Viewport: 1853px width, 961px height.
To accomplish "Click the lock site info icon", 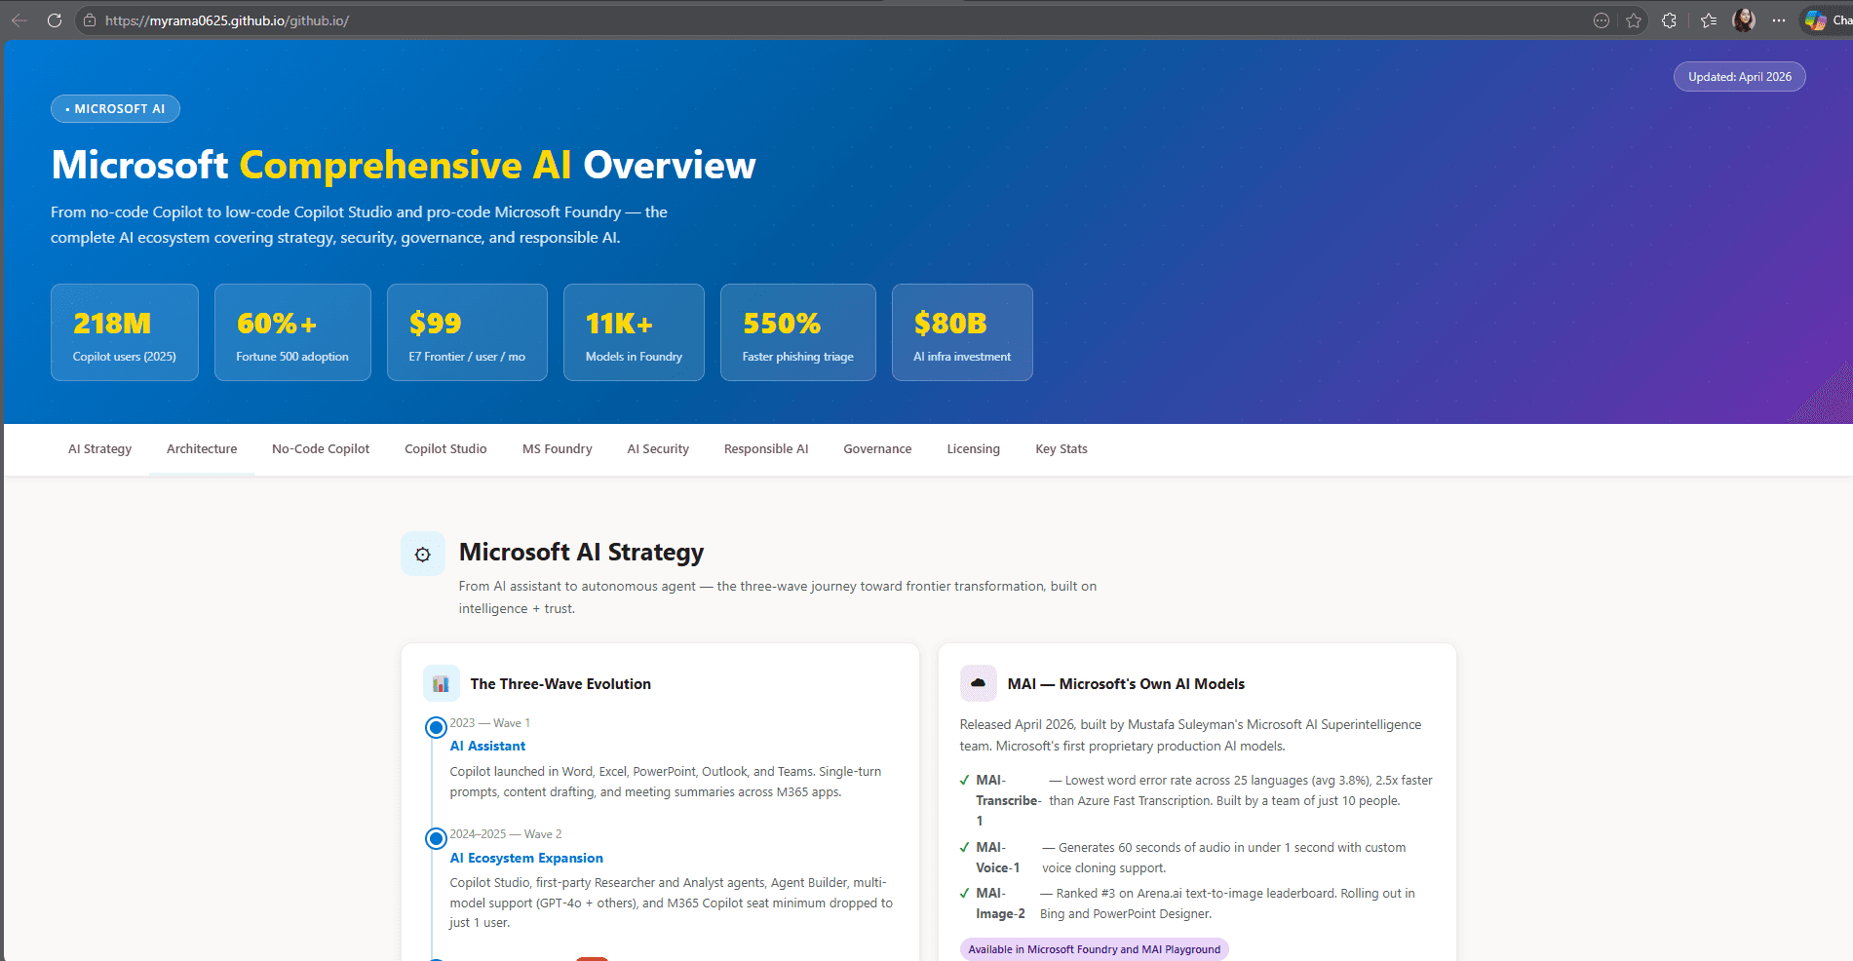I will point(90,20).
